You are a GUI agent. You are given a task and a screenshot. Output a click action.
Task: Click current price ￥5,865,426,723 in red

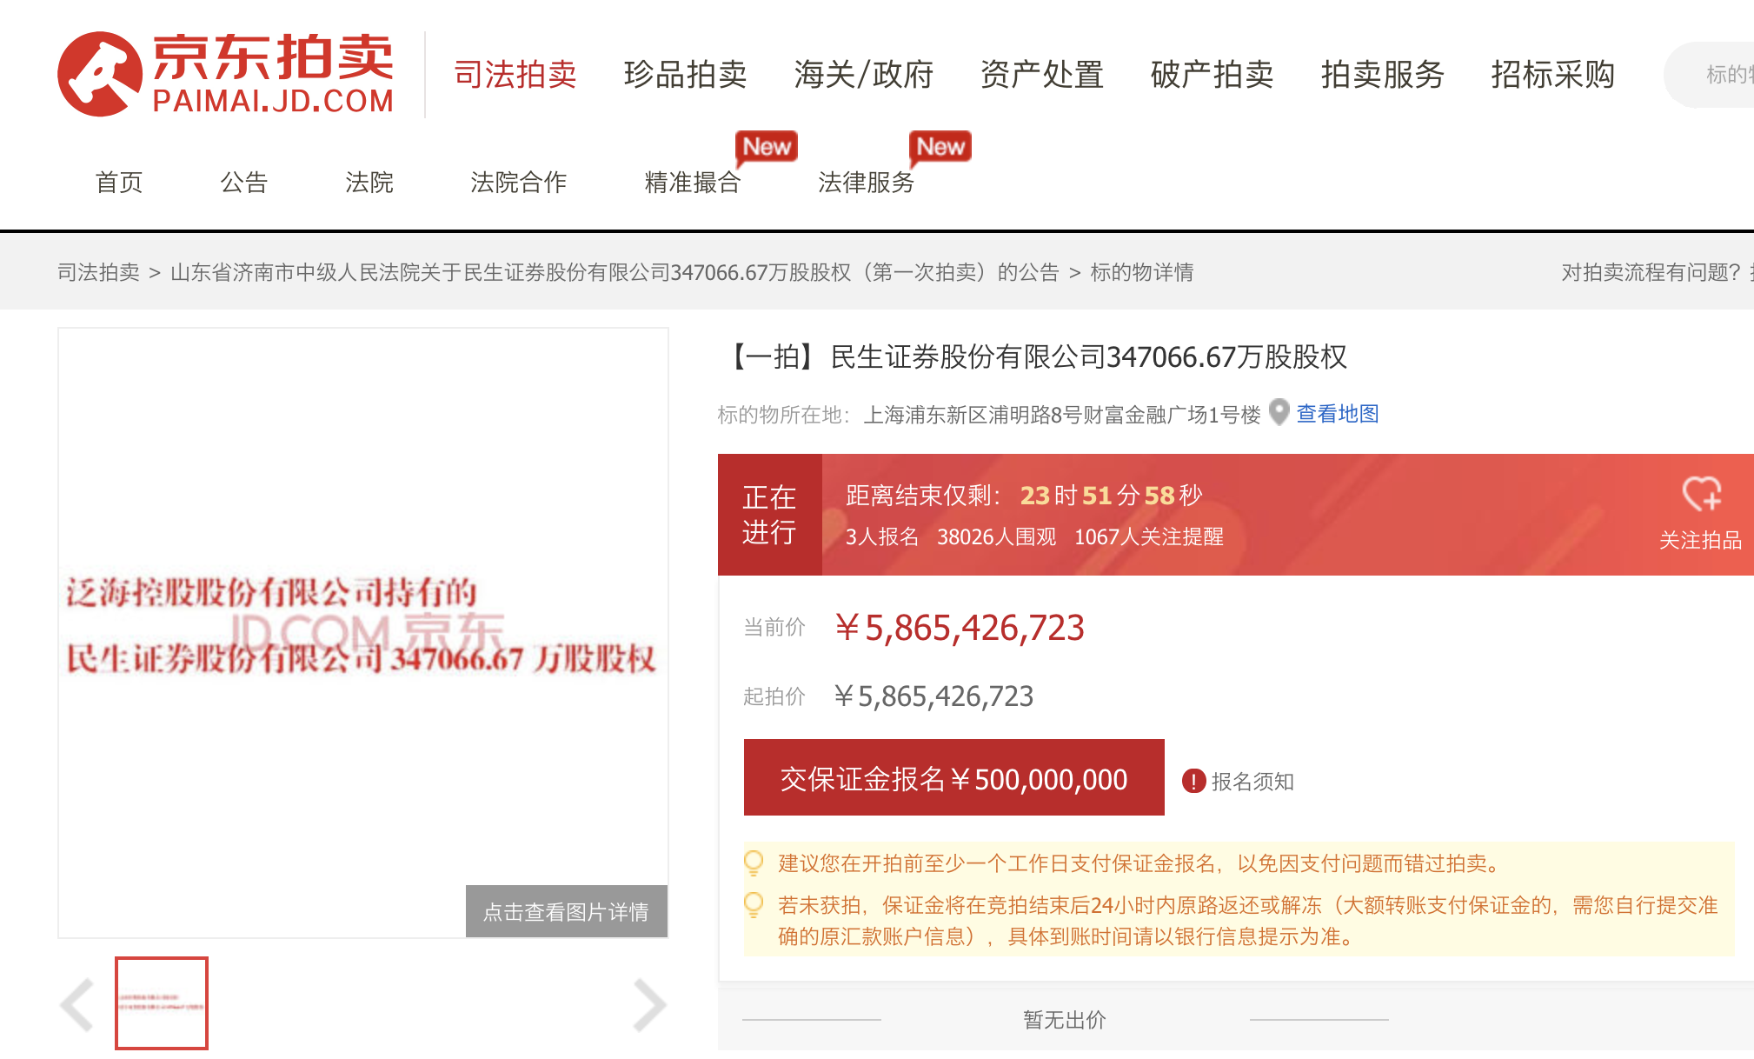point(959,628)
